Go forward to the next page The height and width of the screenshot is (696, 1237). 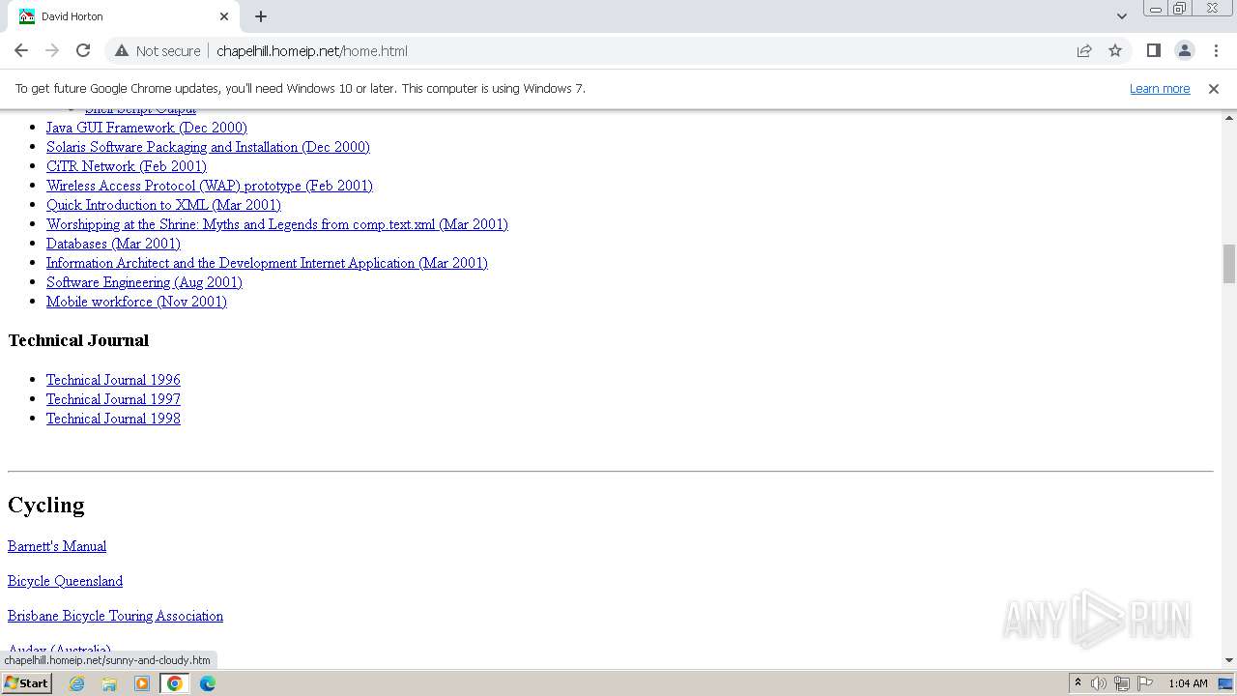[x=52, y=50]
